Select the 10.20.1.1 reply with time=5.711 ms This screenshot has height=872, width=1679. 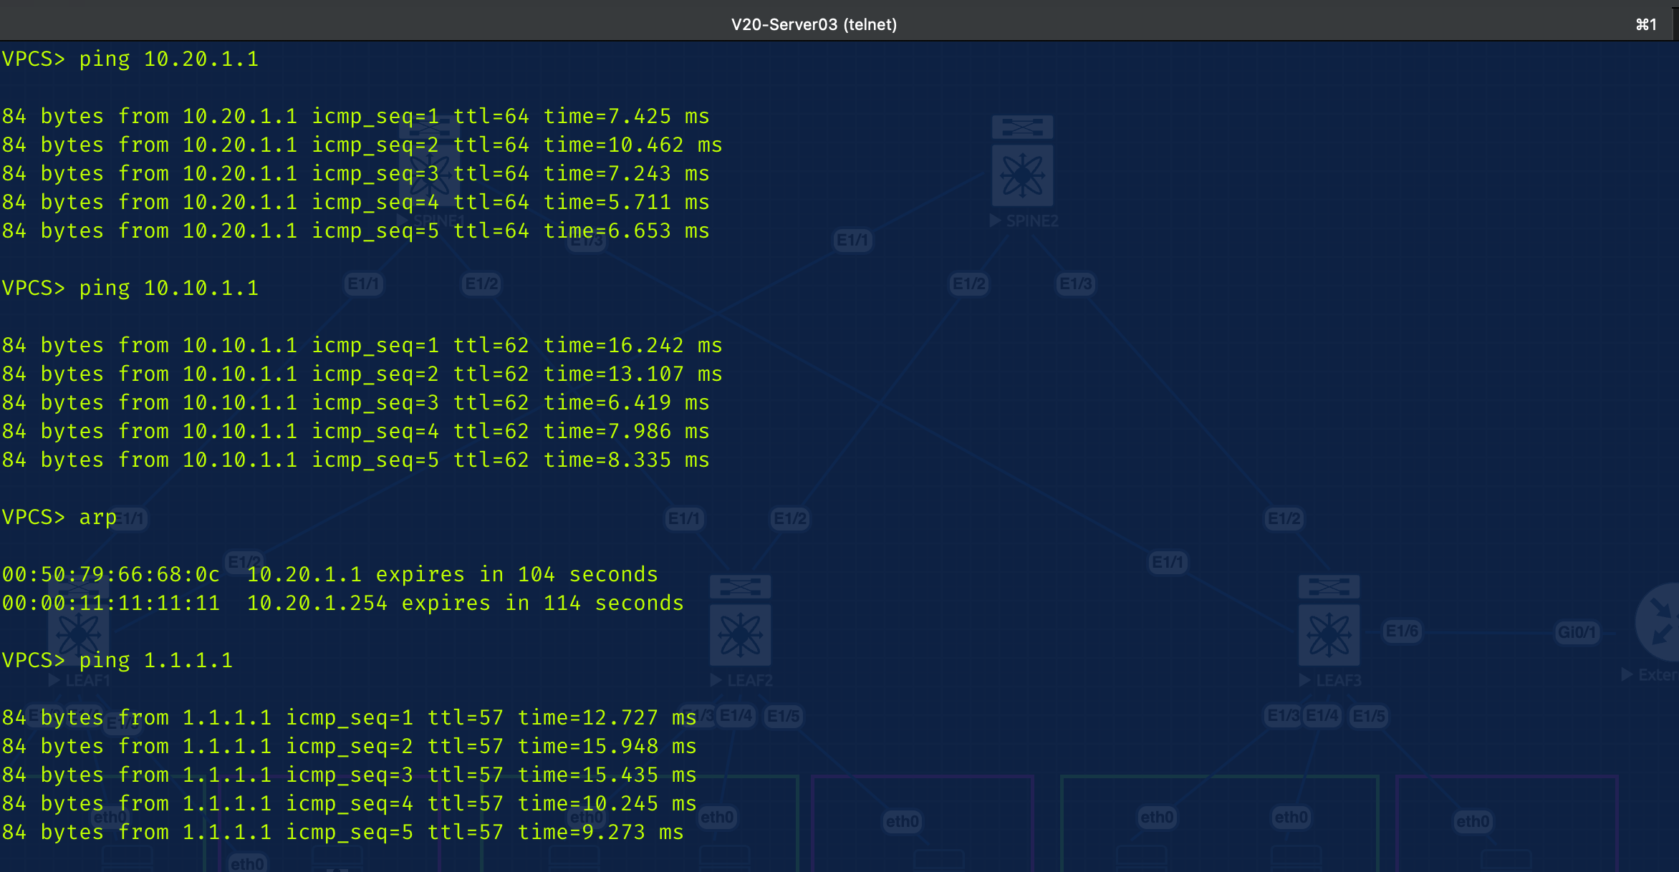(x=355, y=202)
